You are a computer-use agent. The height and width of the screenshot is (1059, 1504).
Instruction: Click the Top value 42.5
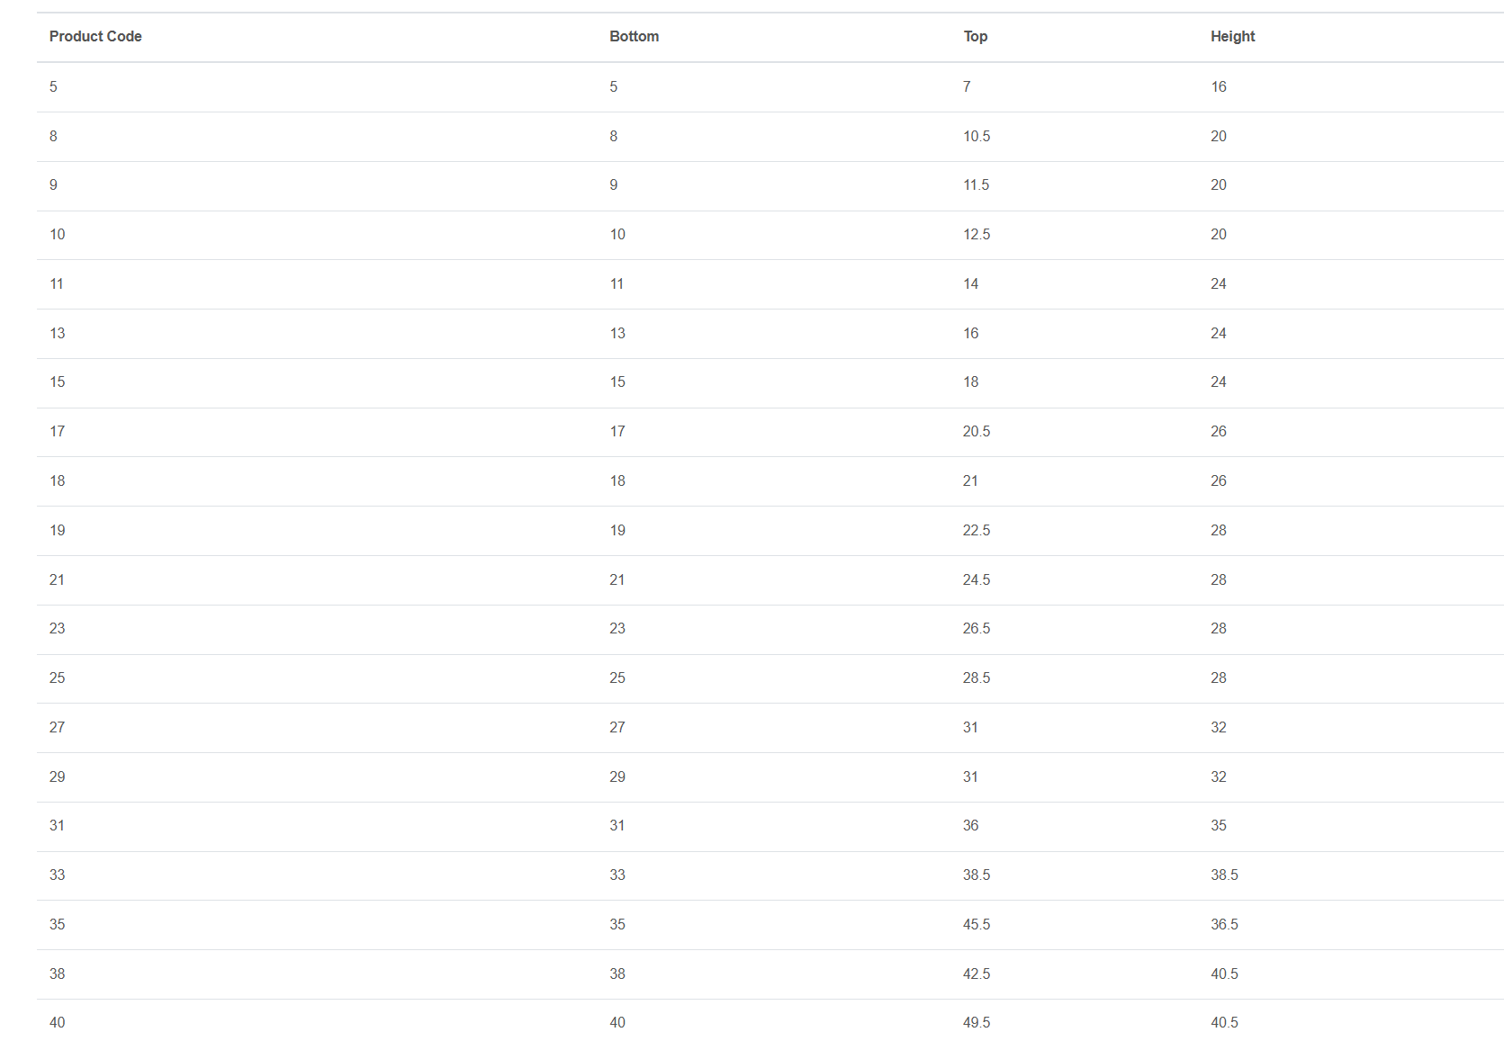pos(976,974)
